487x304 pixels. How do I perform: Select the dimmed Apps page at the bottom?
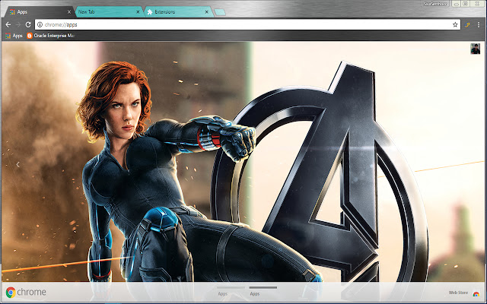coord(231,292)
